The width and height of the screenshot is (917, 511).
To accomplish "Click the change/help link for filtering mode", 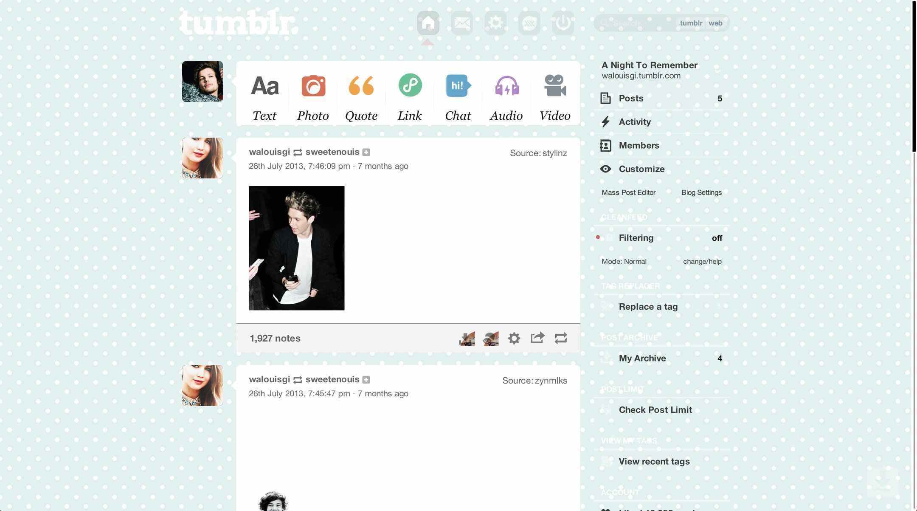I will point(702,262).
